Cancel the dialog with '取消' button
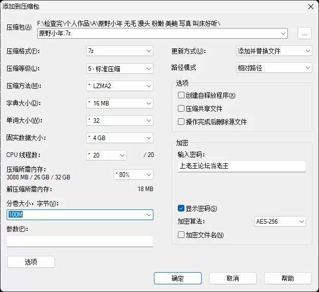Screen dimensions: 319x292 [232, 278]
